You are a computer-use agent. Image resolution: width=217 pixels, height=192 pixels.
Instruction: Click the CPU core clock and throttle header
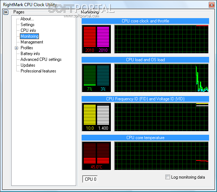[x=145, y=21]
